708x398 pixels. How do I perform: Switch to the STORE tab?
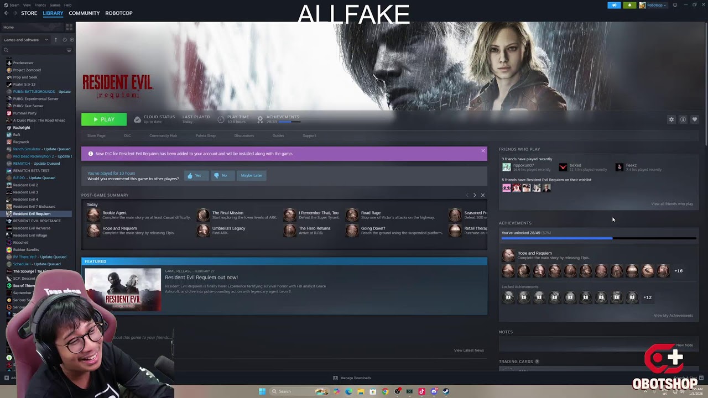click(29, 13)
